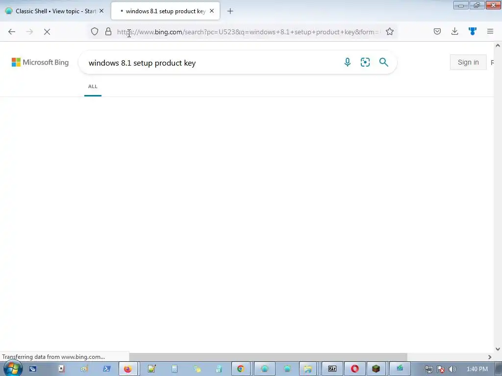The width and height of the screenshot is (502, 376).
Task: Close the windows 8.1 setup product key tab
Action: 212,11
